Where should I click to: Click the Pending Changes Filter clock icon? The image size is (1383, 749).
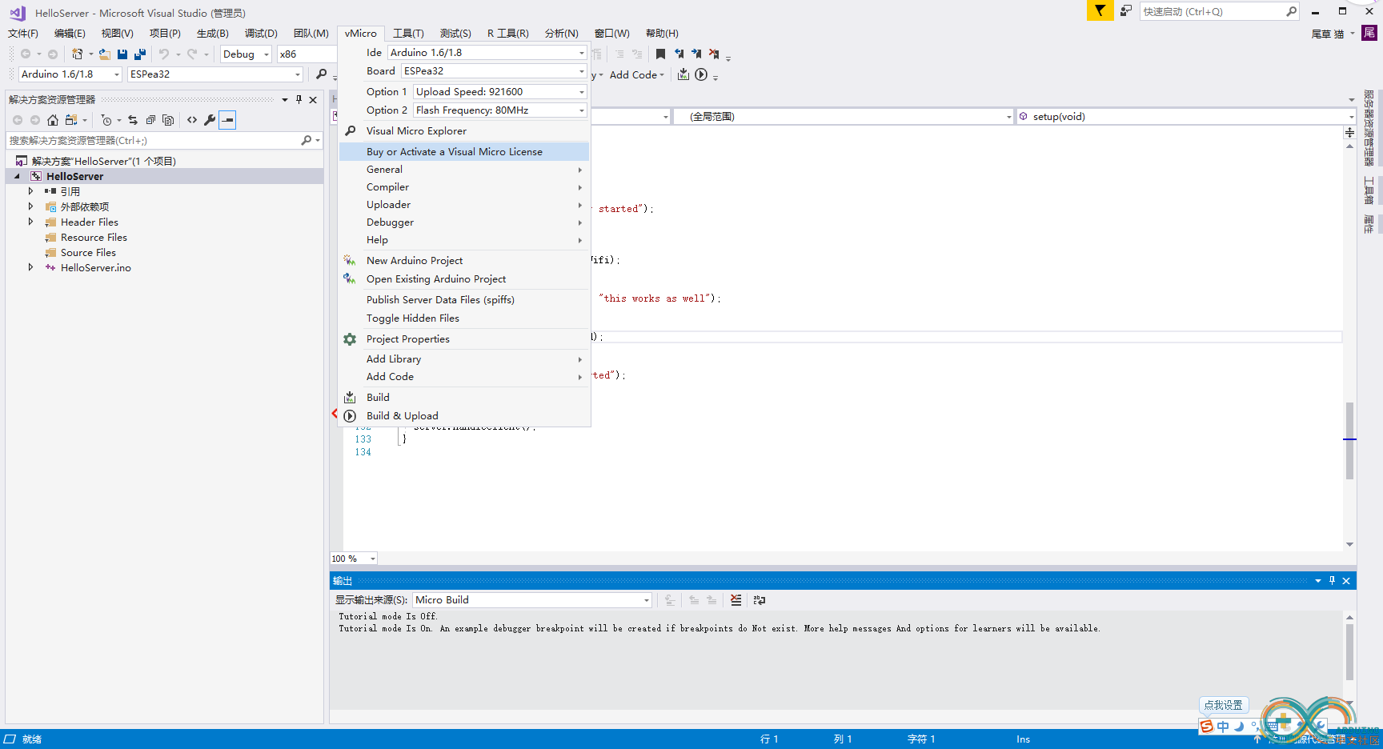(106, 120)
